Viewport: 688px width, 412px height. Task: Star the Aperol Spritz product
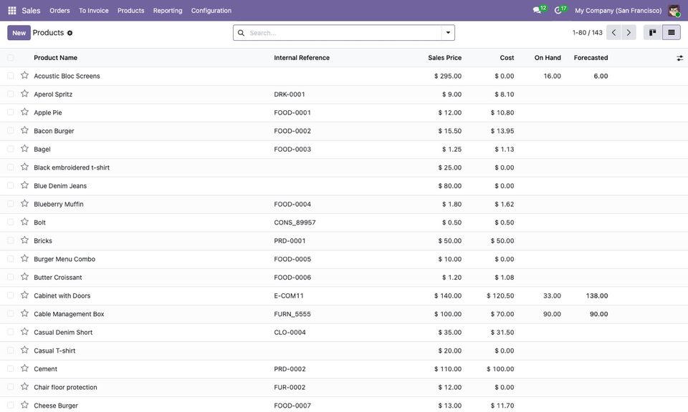click(x=24, y=94)
